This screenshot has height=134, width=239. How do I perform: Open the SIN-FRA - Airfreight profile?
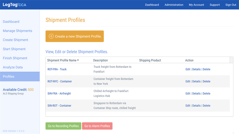click(x=59, y=93)
